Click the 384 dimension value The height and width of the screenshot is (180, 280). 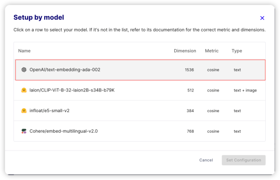coord(190,111)
